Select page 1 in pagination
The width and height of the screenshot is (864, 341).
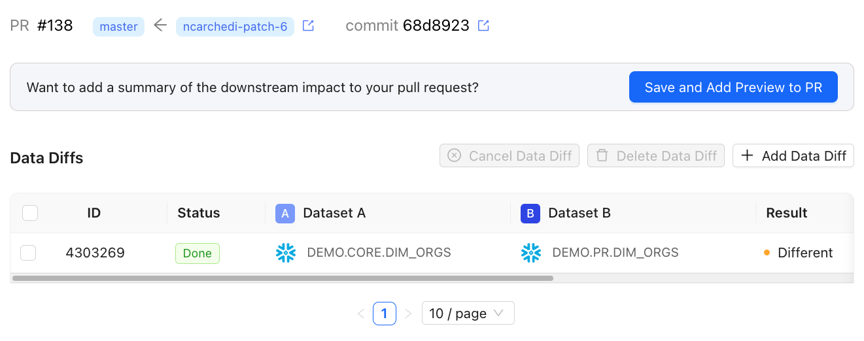click(385, 314)
